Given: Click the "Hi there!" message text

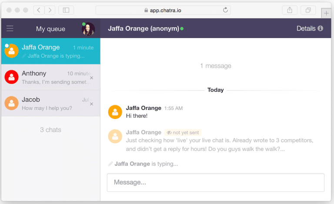Looking at the screenshot, I should 137,116.
